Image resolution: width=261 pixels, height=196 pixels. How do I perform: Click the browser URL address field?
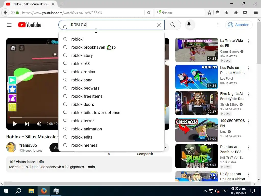82,13
